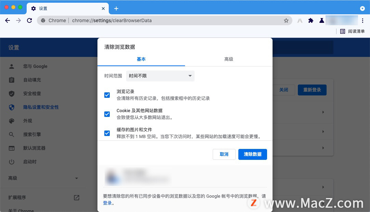
Task: Open the 时间范围 dropdown
Action: [160, 76]
